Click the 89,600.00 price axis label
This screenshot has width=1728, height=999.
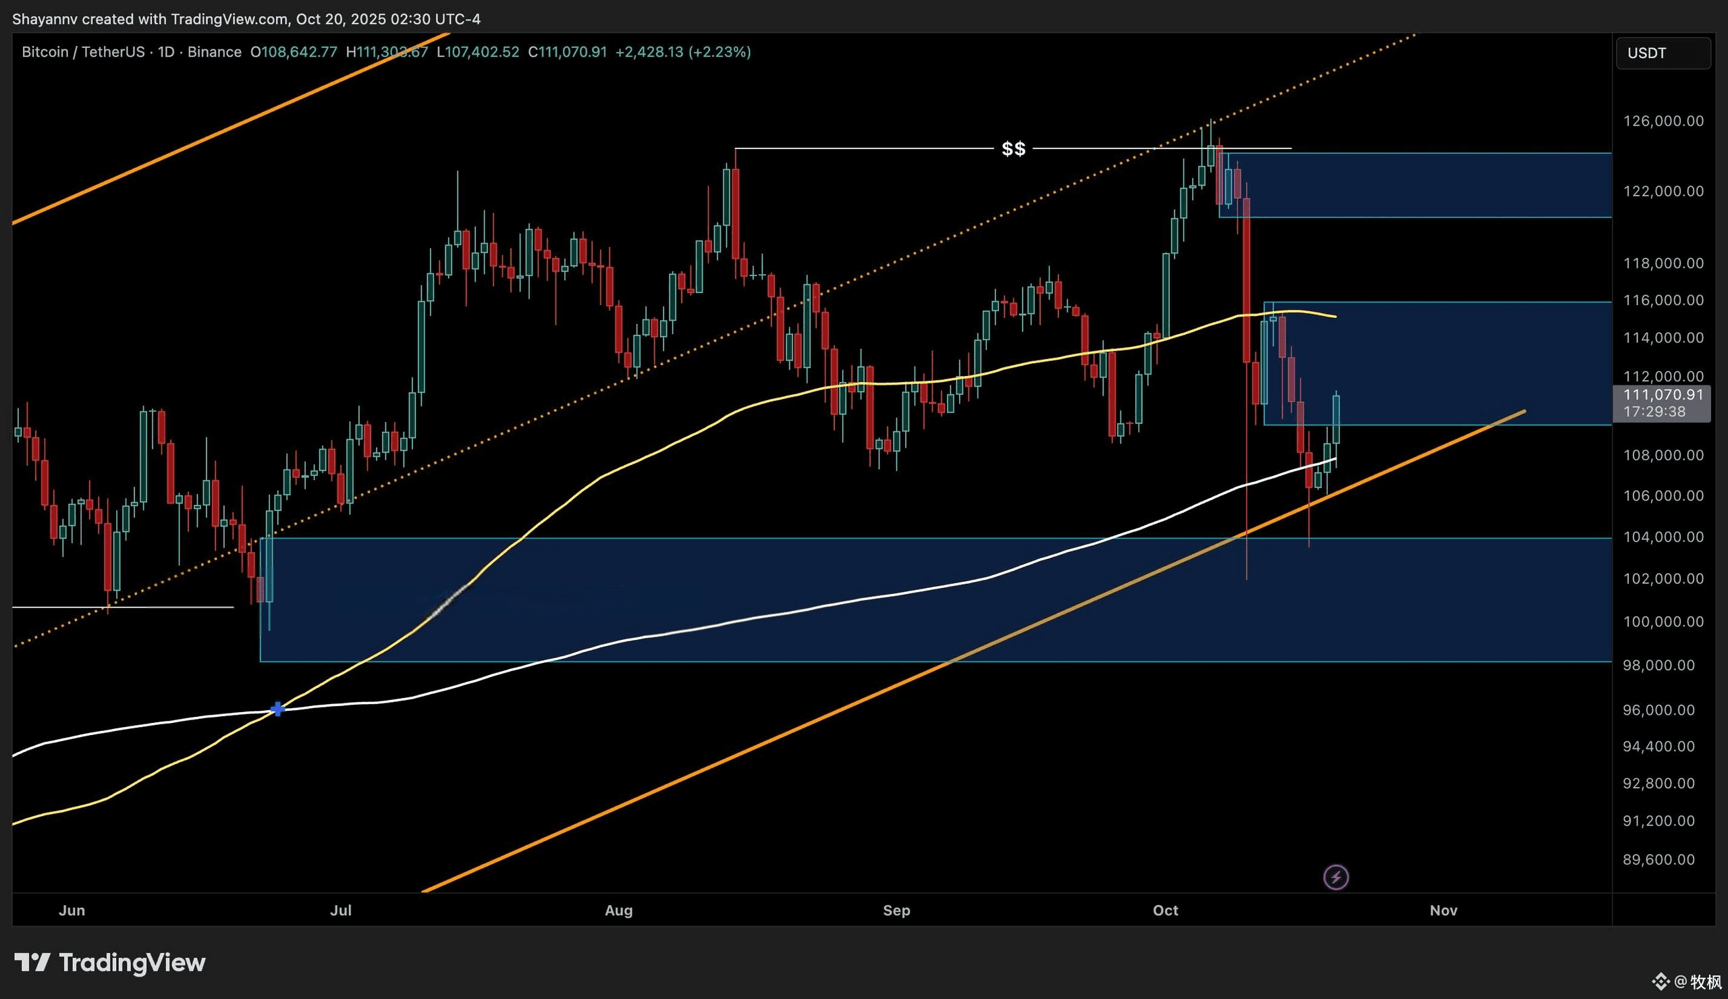tap(1658, 860)
